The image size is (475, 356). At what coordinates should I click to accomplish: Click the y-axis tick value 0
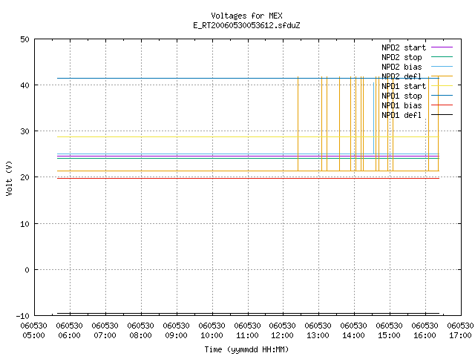click(x=27, y=270)
